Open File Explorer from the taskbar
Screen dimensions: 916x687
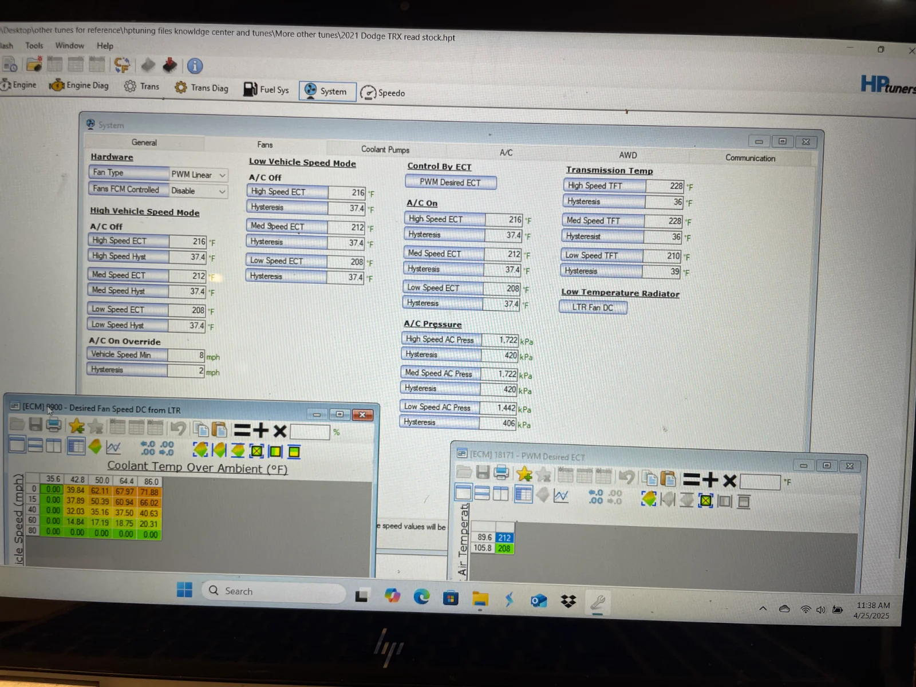coord(480,599)
